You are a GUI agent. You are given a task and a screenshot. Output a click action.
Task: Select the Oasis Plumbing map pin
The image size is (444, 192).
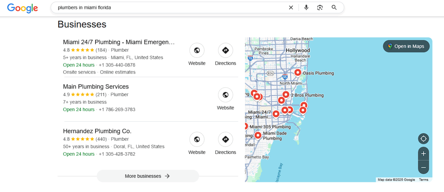(x=298, y=73)
